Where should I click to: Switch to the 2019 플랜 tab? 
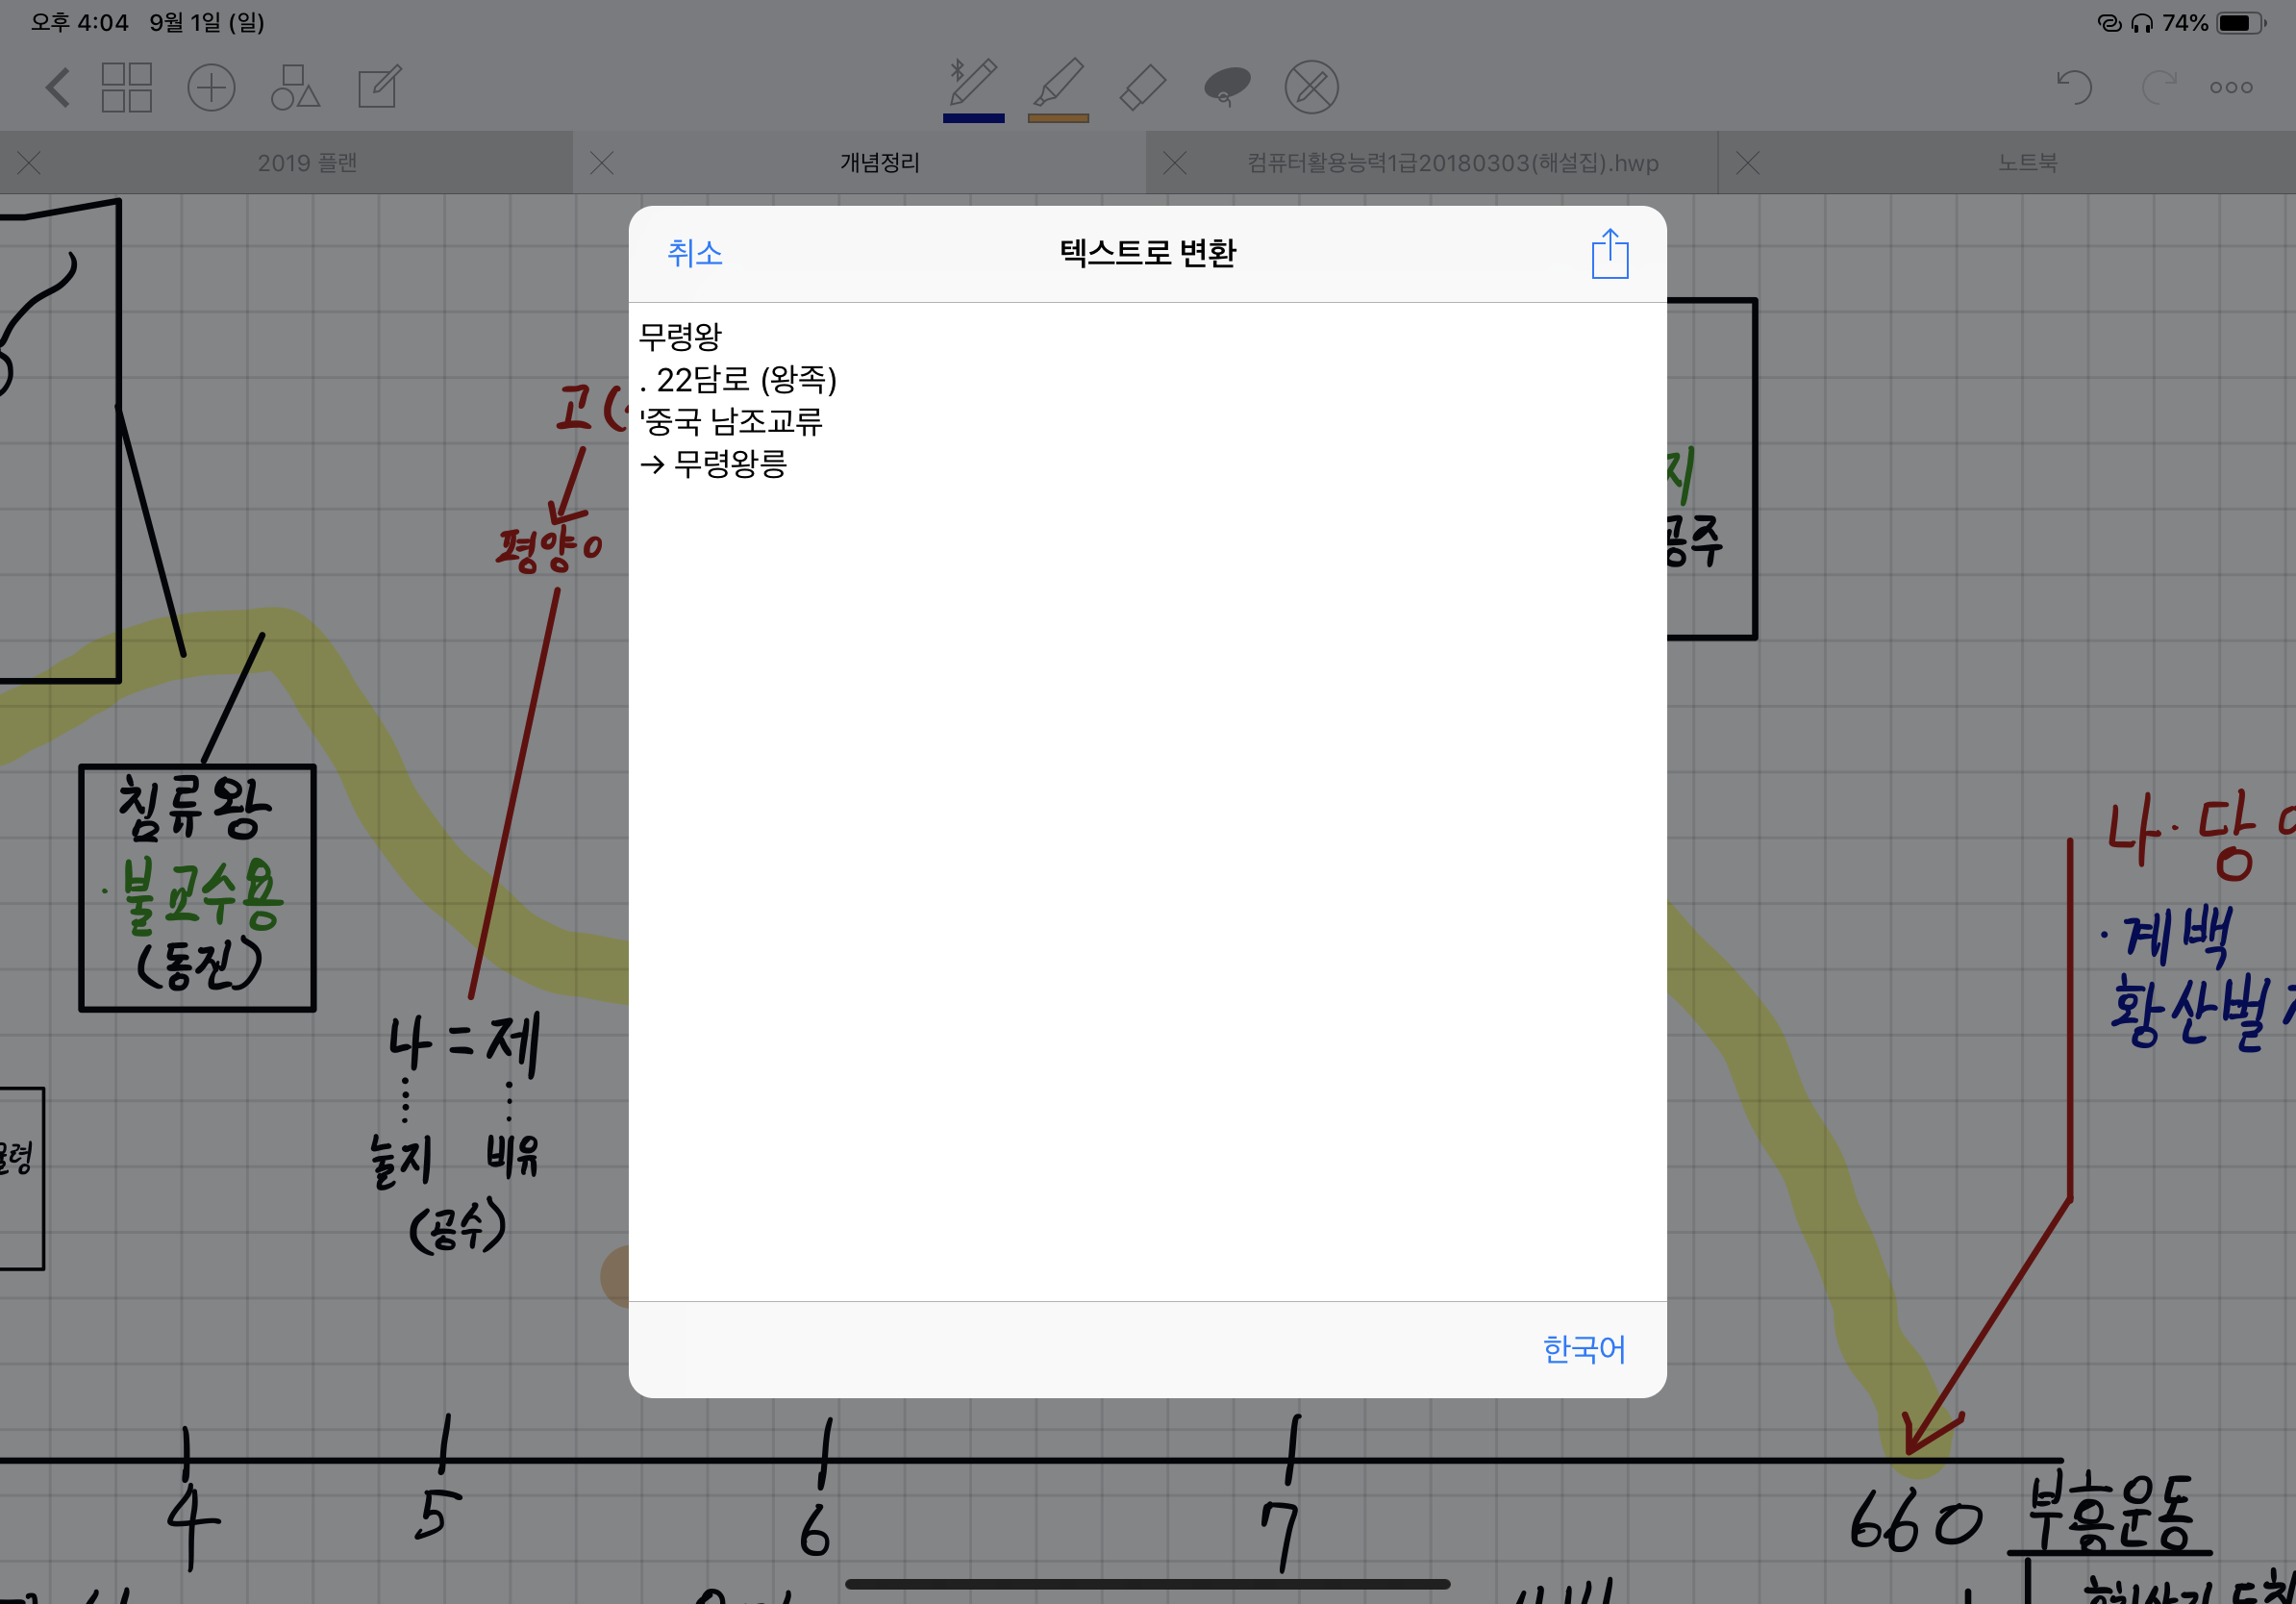coord(308,162)
